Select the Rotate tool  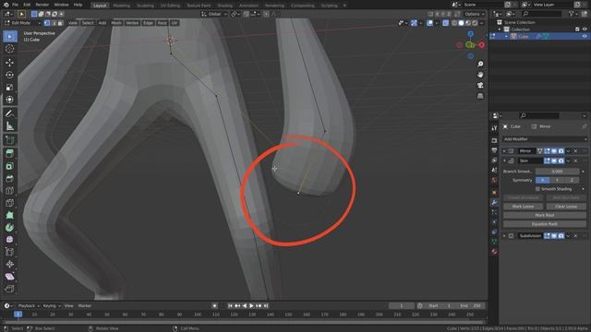(10, 75)
